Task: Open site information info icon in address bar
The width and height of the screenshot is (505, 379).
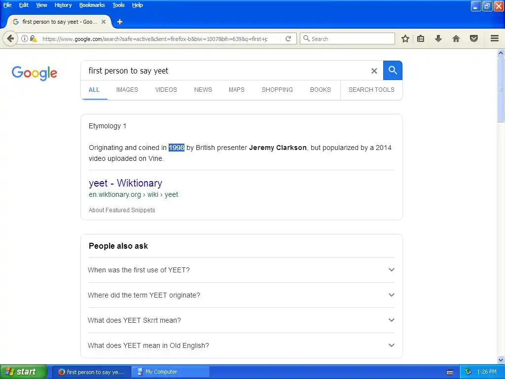Action: point(25,38)
